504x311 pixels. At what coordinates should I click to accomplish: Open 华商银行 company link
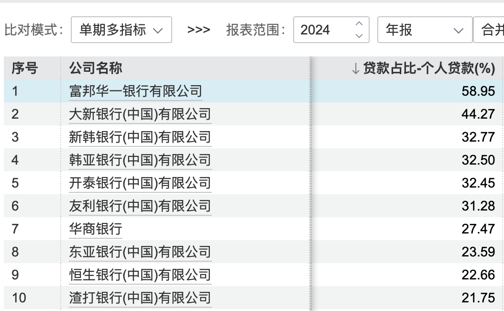(96, 229)
